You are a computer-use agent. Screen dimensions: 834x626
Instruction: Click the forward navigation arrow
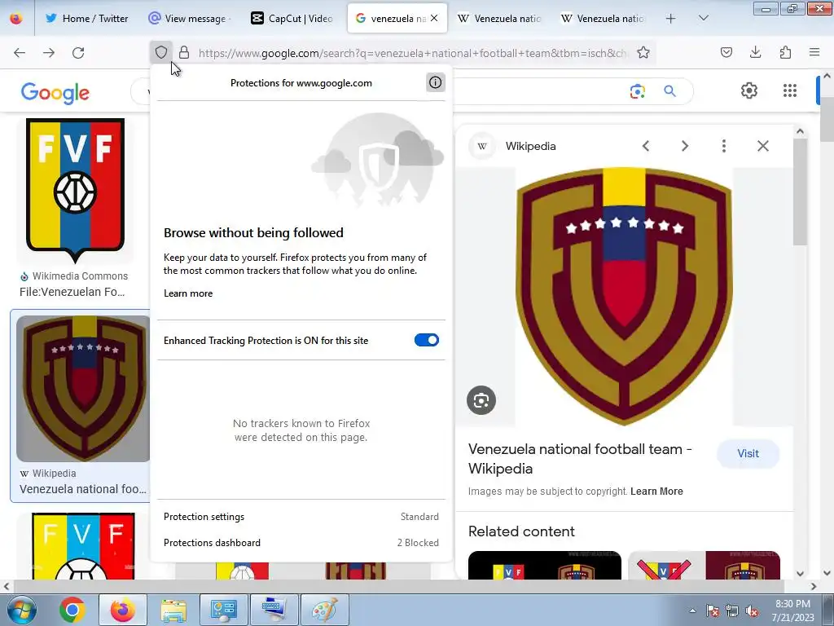tap(49, 53)
